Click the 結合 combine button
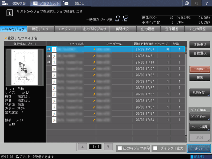Image resolution: width=212 pixels, height=159 pixels. click(200, 137)
